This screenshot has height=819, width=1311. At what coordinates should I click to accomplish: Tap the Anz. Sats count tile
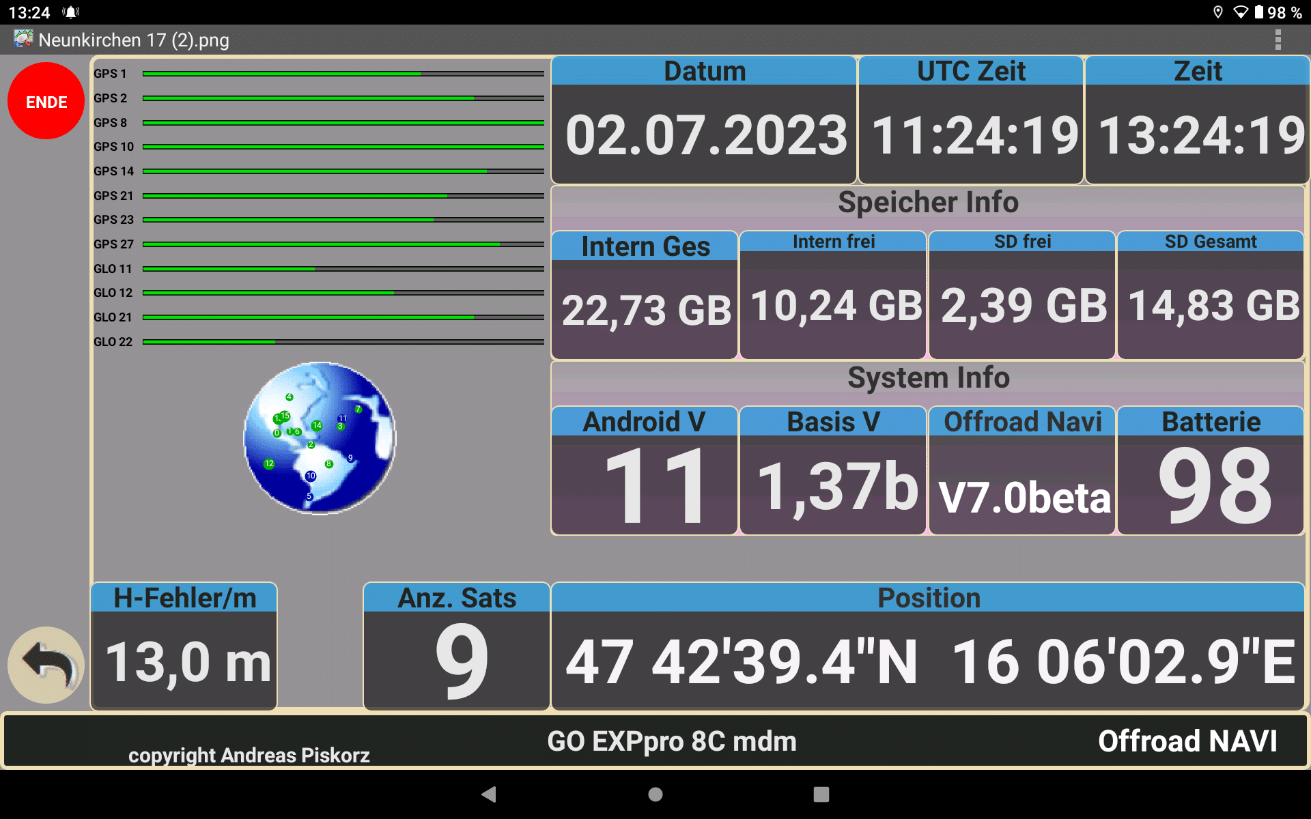[456, 646]
